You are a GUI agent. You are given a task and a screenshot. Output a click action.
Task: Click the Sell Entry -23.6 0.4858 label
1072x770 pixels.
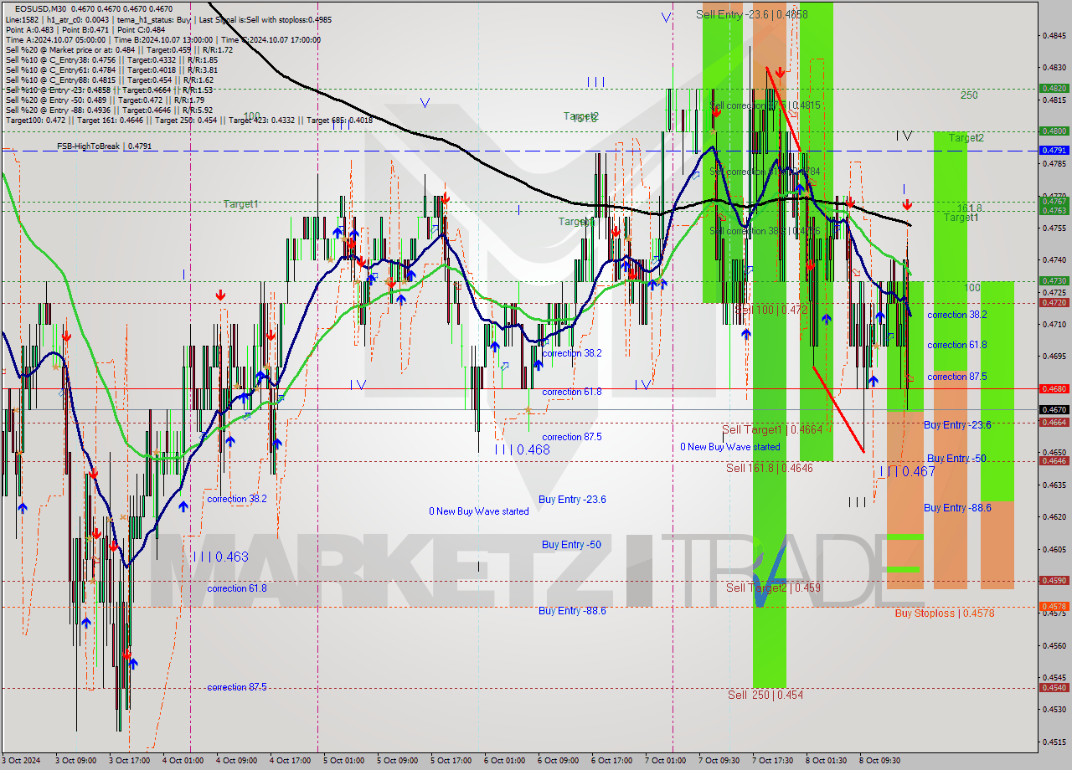tap(752, 14)
